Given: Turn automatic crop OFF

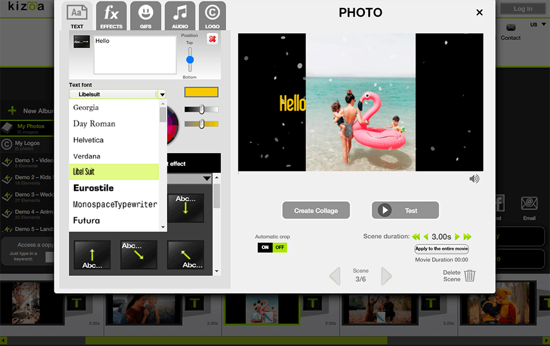Looking at the screenshot, I should click(280, 248).
